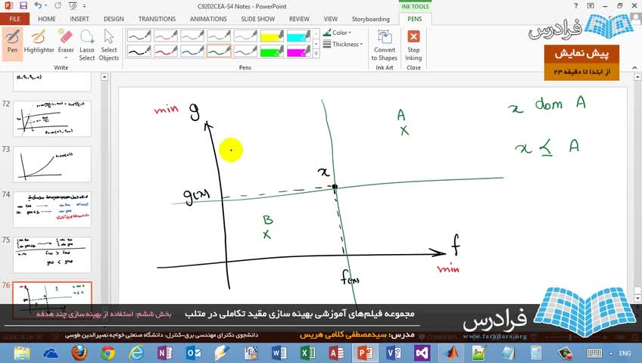Open touch keyboard icon in system tray
Screen dimensions: 642x363
pyautogui.click(x=594, y=353)
